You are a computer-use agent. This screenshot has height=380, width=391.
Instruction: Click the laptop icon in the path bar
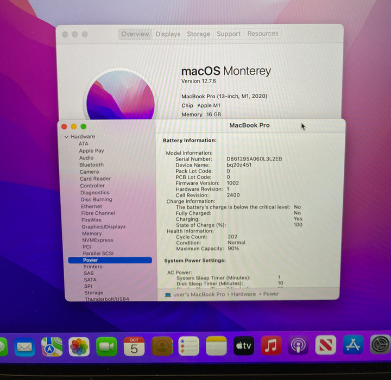click(168, 295)
